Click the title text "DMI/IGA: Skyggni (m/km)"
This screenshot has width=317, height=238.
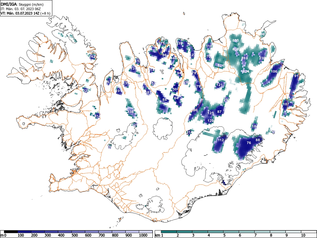pos(22,4)
